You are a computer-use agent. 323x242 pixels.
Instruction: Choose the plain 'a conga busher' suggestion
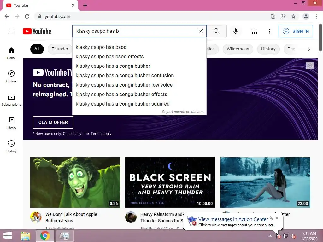(139, 66)
